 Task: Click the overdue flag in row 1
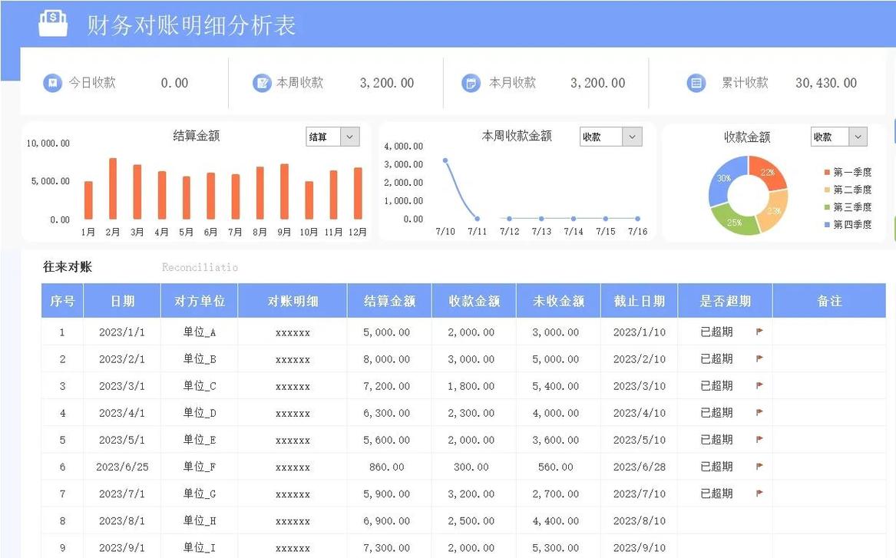759,332
